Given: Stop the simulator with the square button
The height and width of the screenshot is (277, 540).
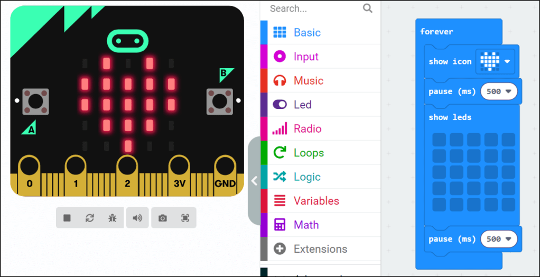Looking at the screenshot, I should click(x=67, y=218).
